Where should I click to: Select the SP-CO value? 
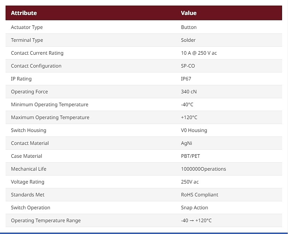pos(188,66)
